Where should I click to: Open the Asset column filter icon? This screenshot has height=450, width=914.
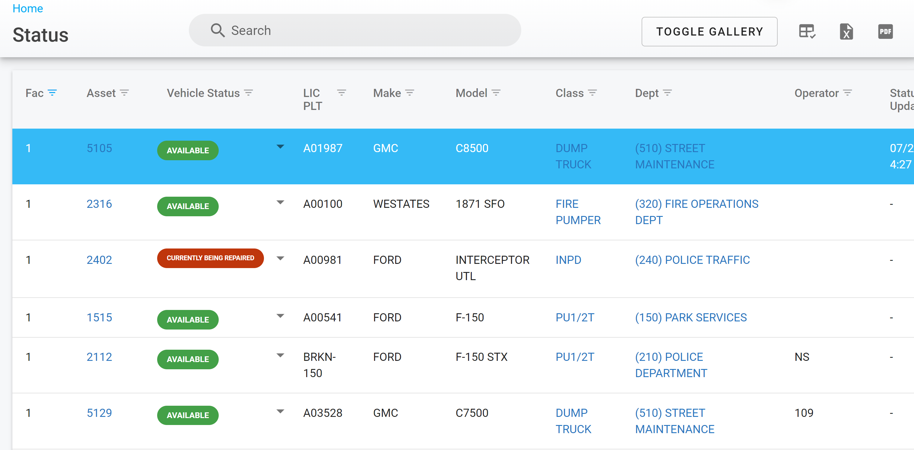tap(124, 93)
